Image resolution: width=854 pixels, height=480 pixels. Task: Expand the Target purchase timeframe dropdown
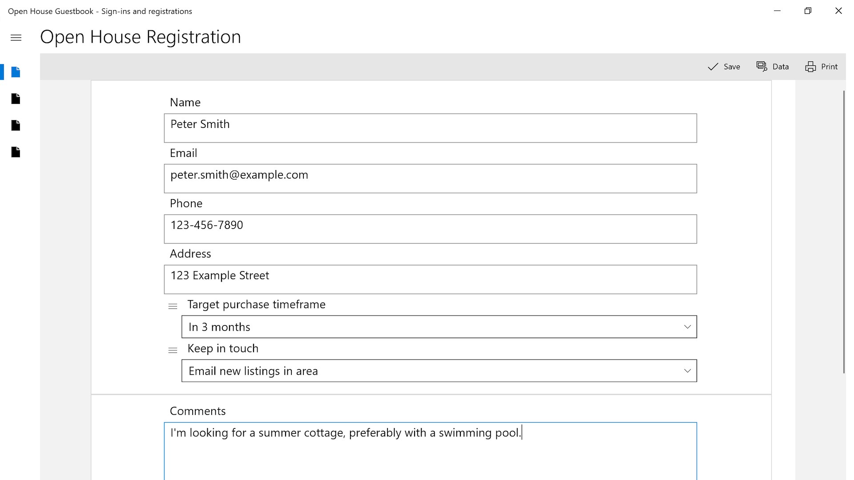(439, 327)
